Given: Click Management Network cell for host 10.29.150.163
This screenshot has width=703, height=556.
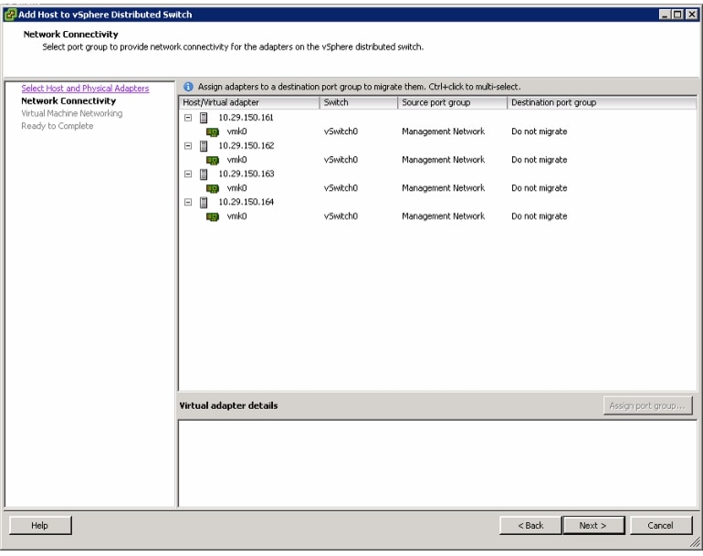Looking at the screenshot, I should [x=444, y=188].
